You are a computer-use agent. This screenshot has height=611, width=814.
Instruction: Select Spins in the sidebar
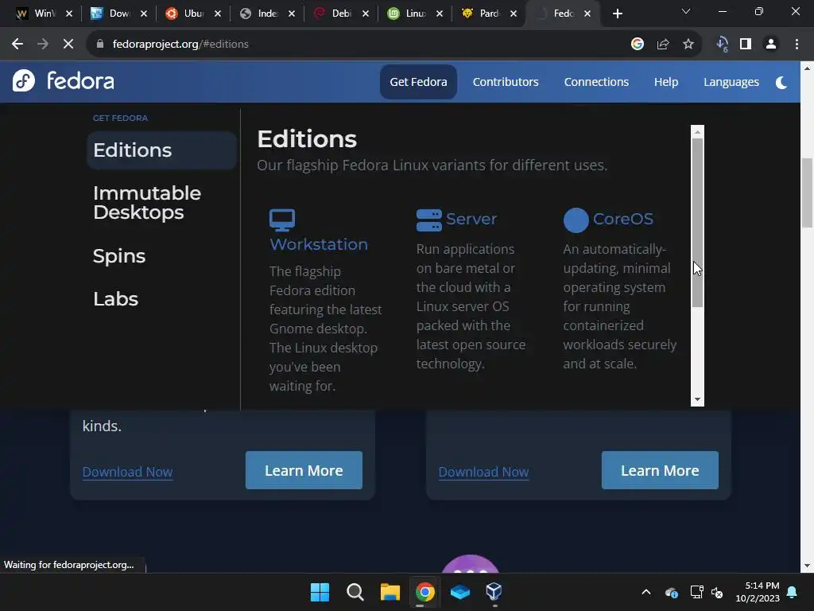[119, 256]
